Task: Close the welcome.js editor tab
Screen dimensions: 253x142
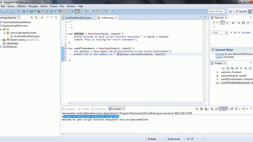Action: [x=116, y=18]
